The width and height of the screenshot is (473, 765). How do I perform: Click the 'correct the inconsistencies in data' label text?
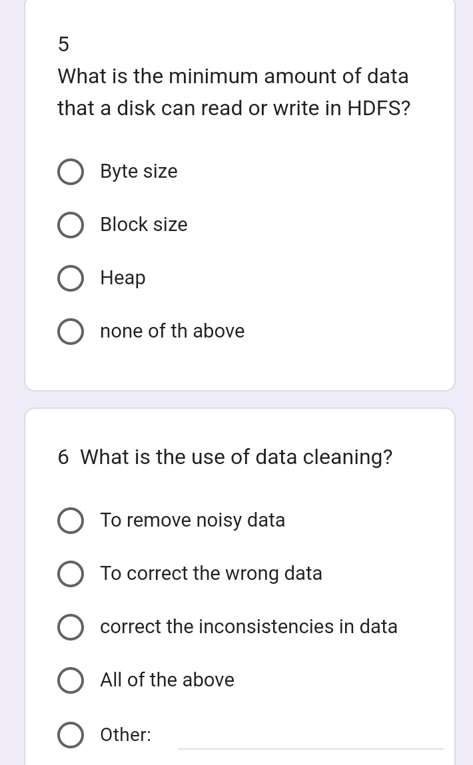click(248, 627)
